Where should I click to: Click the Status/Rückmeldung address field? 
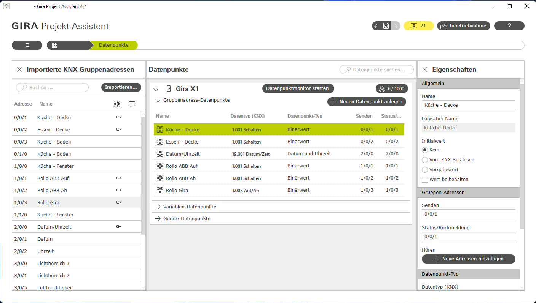tap(469, 237)
